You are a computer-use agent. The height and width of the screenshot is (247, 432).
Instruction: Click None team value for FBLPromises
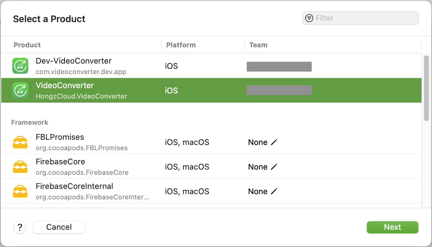(258, 142)
